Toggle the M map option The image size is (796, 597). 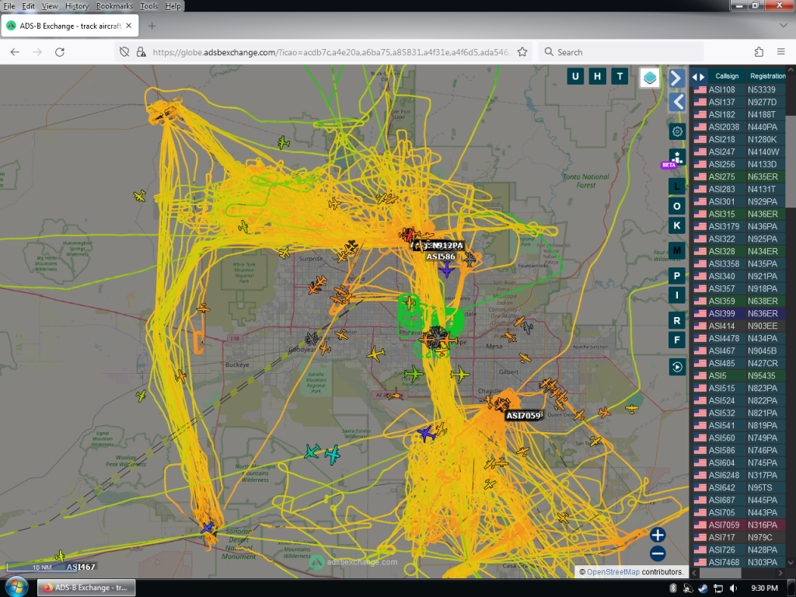pyautogui.click(x=677, y=250)
